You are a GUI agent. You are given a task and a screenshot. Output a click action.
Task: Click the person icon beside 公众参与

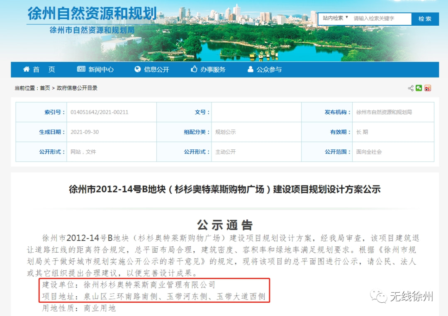tap(250, 69)
